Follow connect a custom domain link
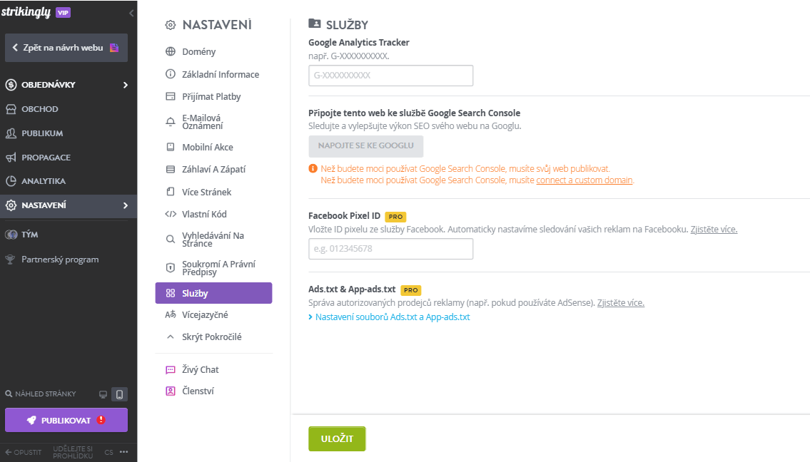 pos(584,180)
